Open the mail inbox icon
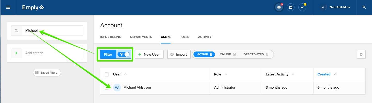This screenshot has width=372, height=103. coord(279,7)
